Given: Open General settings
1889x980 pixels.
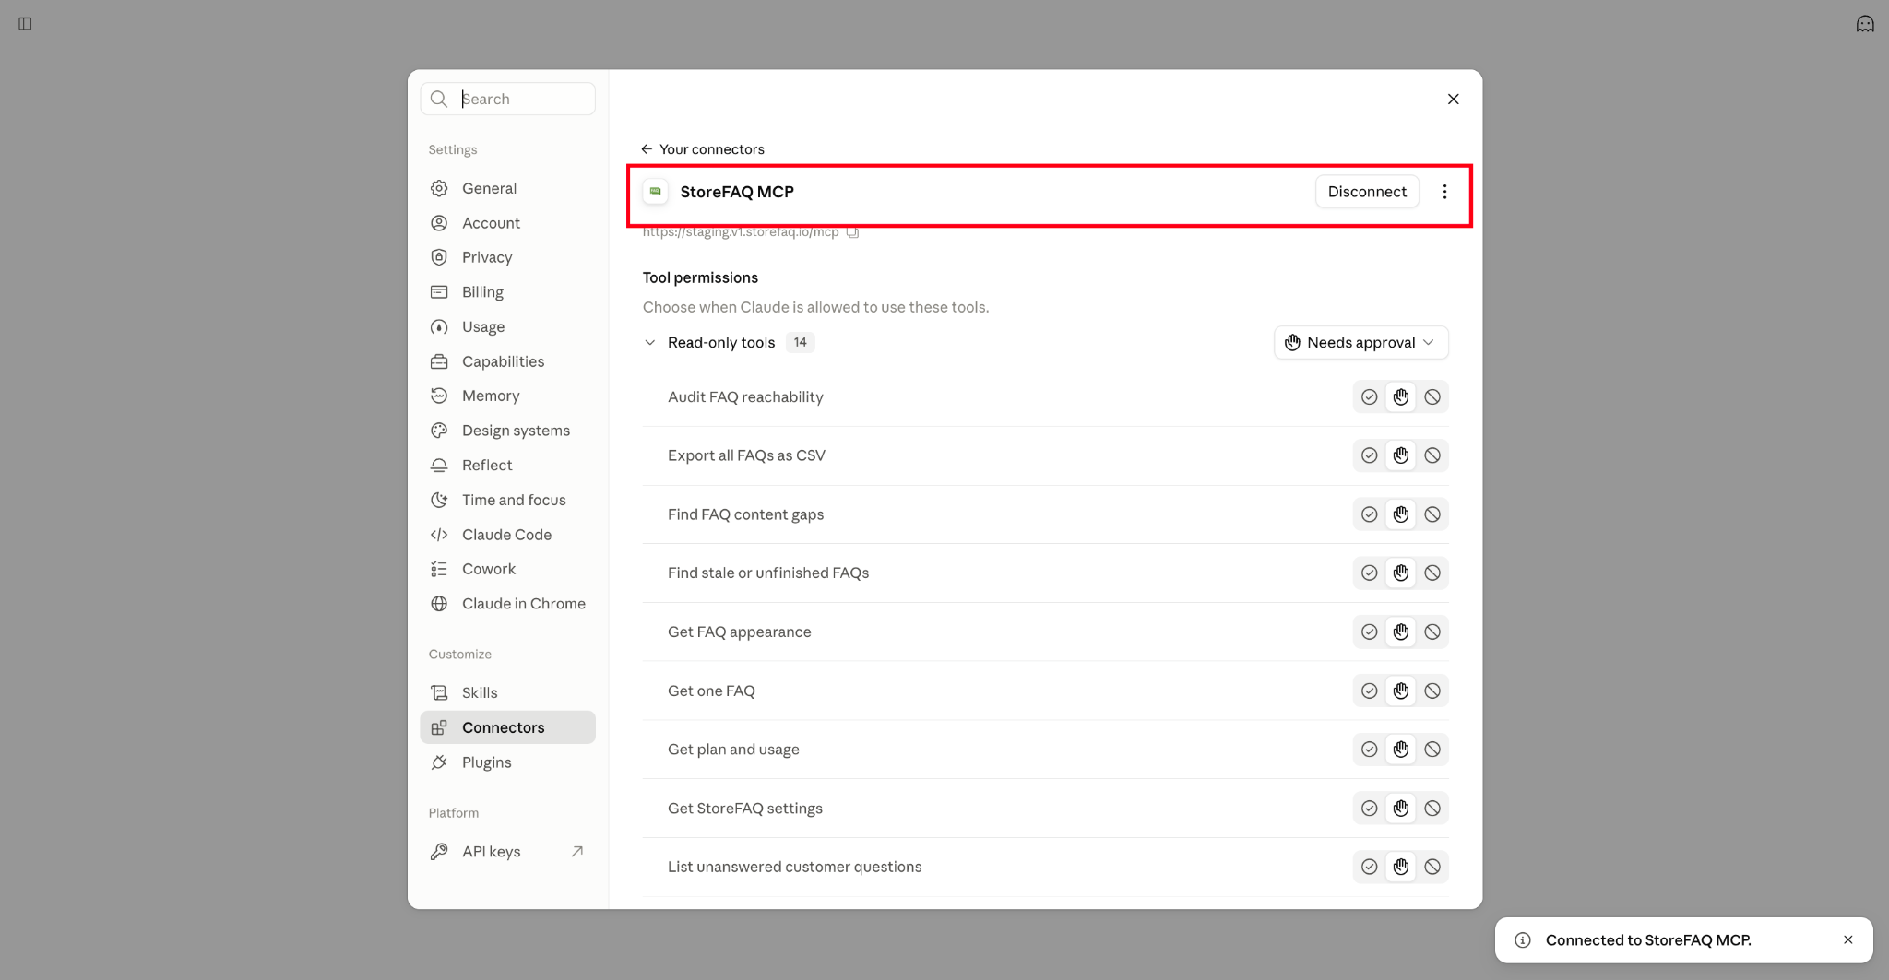Looking at the screenshot, I should coord(507,188).
